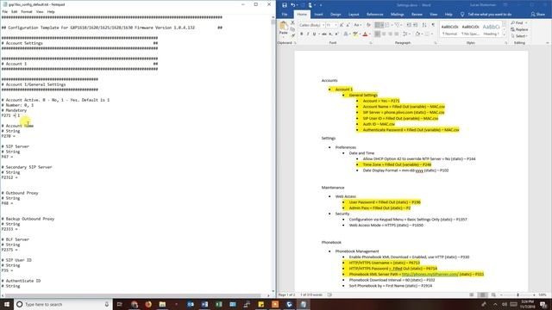Expand the Styles gallery
552x310 pixels.
[504, 35]
